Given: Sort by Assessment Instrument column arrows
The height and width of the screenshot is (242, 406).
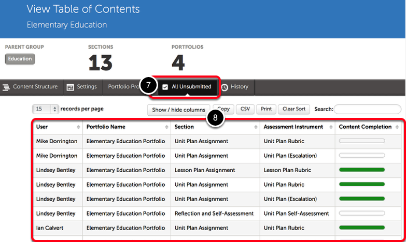Looking at the screenshot, I should point(331,127).
